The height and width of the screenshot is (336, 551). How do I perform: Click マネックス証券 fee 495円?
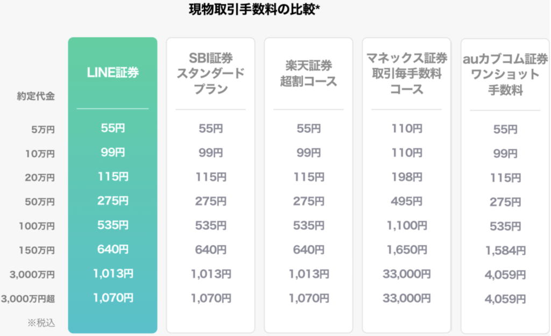(x=407, y=201)
